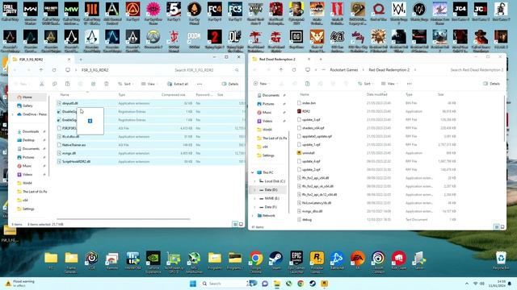
Task: Refresh the Red Dead Redemption 2 window
Action: (294, 70)
